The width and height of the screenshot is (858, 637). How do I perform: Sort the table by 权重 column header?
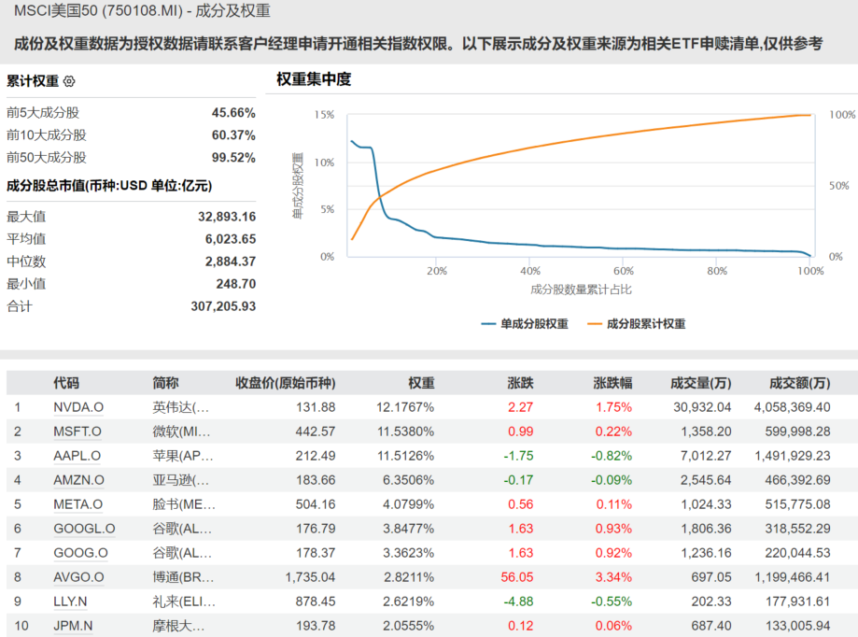(x=421, y=383)
